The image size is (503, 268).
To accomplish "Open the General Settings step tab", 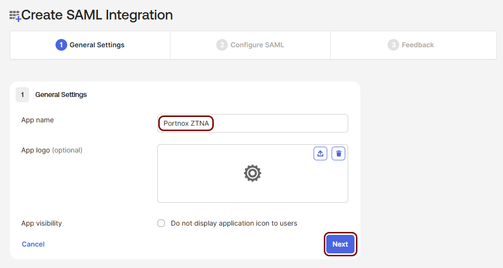I will [90, 45].
